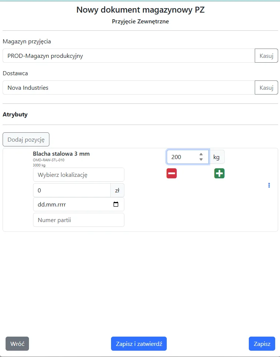Click the Dostawca label
The image size is (280, 357).
click(x=15, y=73)
